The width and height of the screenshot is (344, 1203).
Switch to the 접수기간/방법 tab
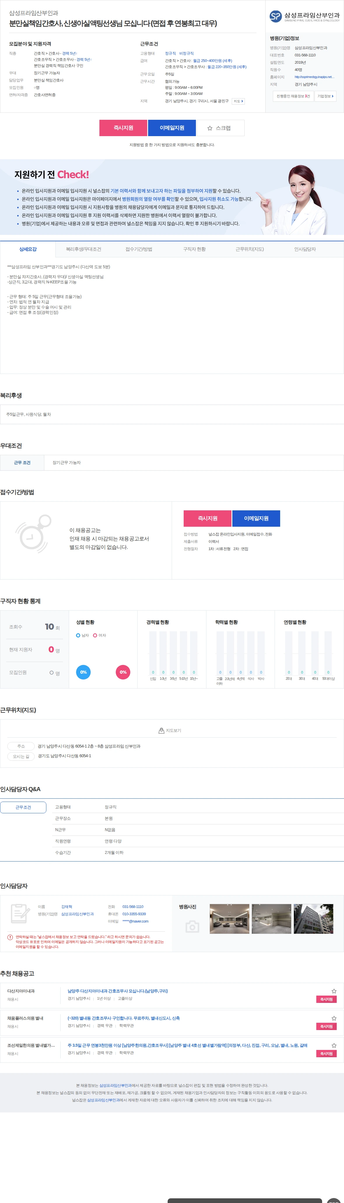click(x=139, y=249)
